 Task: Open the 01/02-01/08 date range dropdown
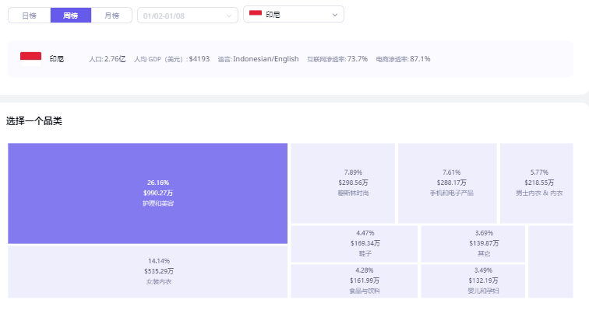[x=188, y=16]
